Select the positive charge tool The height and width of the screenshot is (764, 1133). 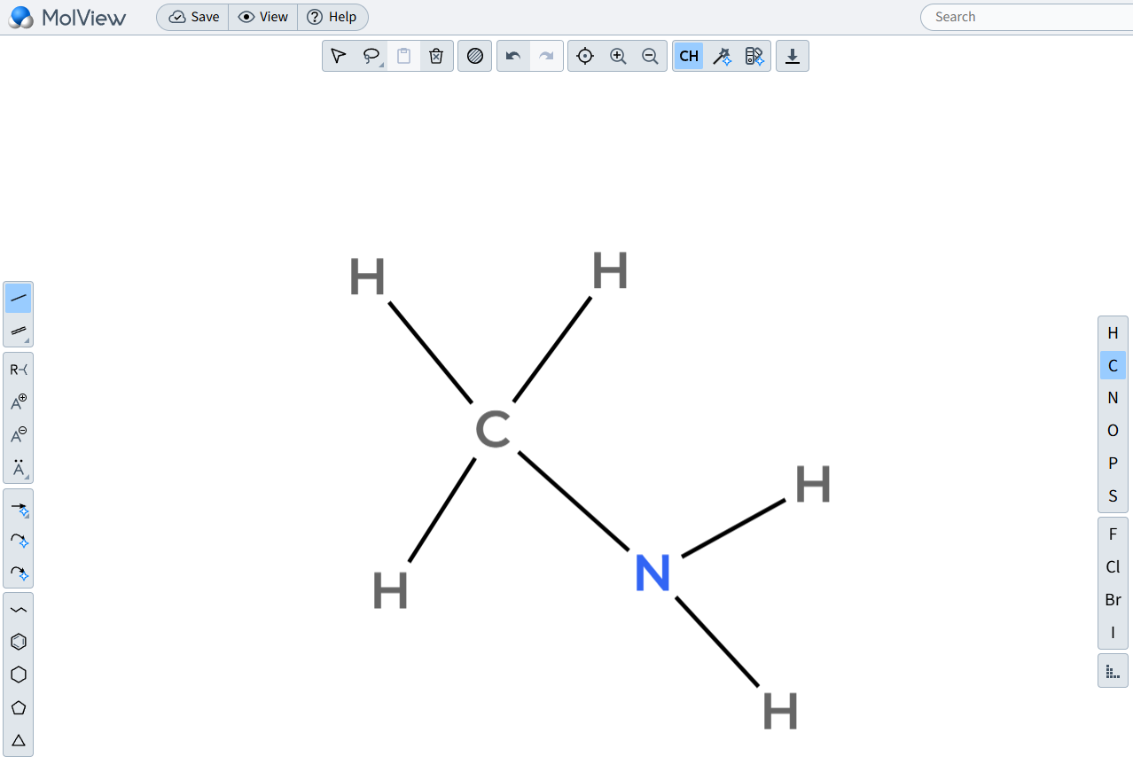(x=19, y=402)
